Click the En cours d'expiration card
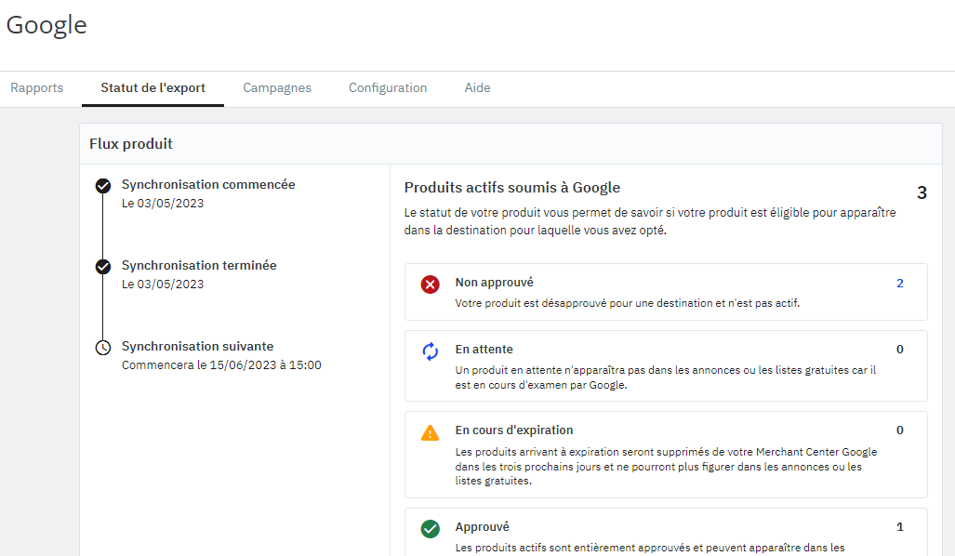955x556 pixels. pyautogui.click(x=666, y=455)
